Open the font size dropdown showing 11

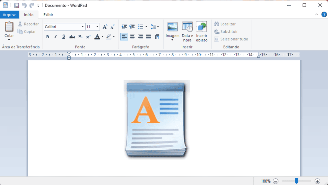(97, 27)
